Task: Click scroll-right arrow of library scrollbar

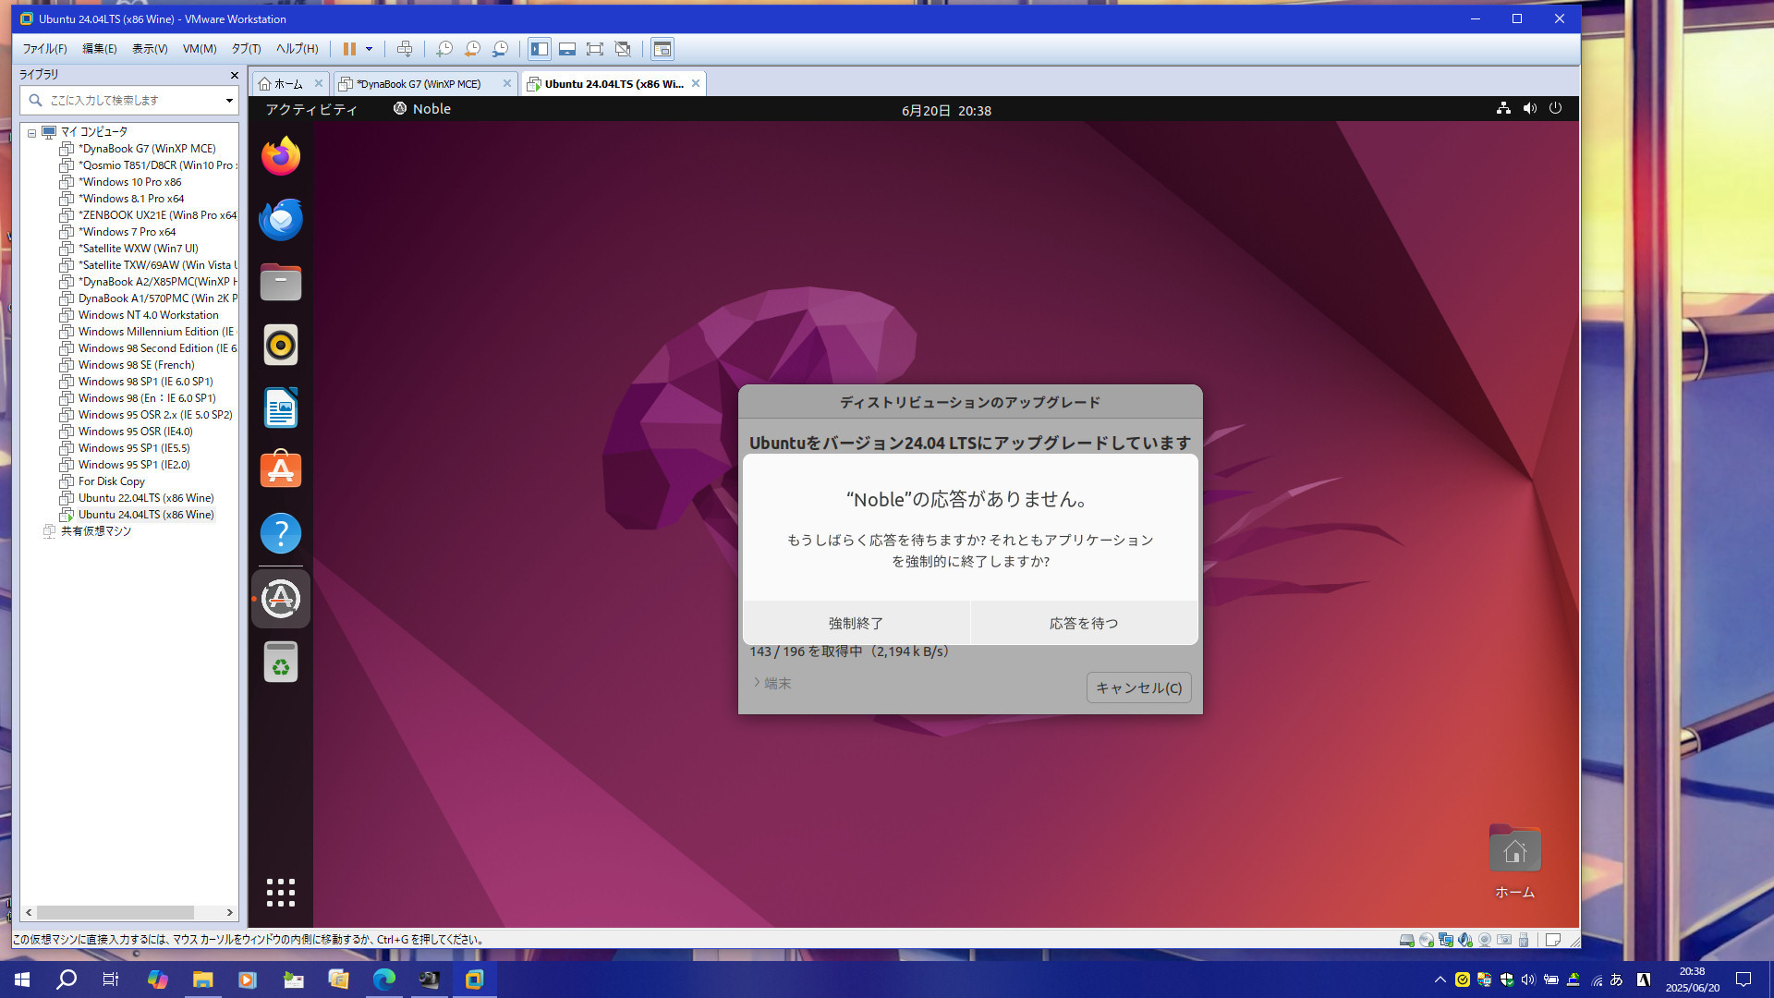Action: 229,912
